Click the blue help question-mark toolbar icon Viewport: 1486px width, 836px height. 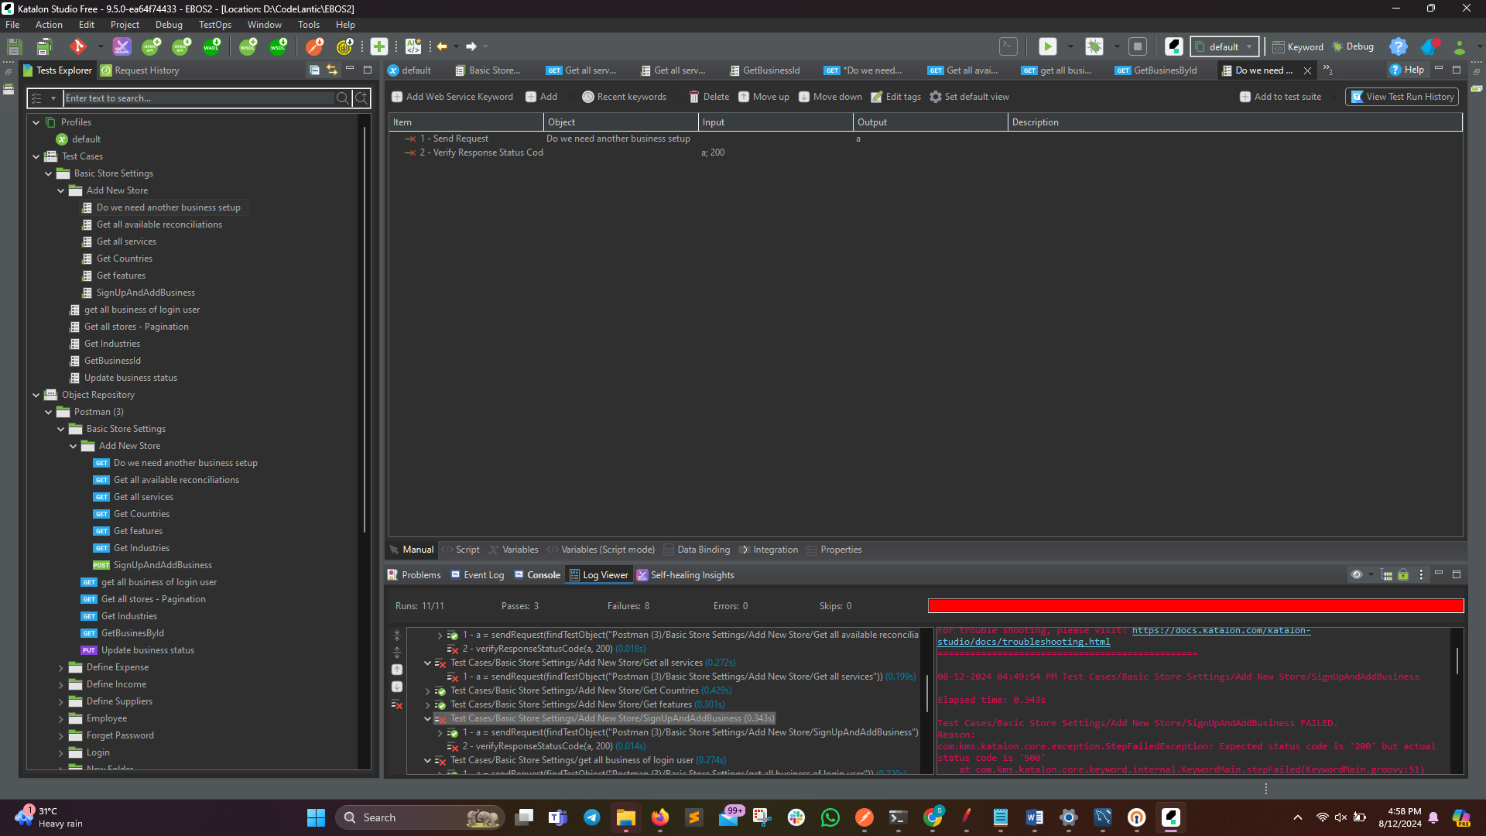coord(1398,46)
